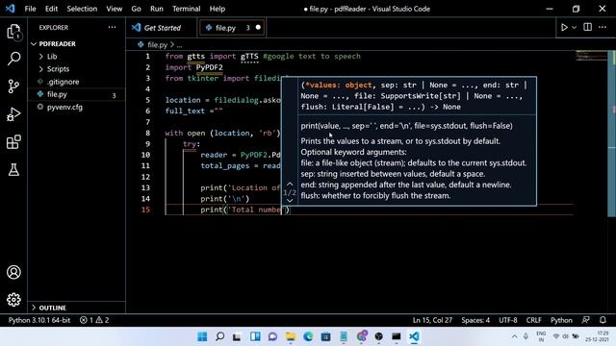Open the Windows taskbar Search icon
The width and height of the screenshot is (616, 346).
[220, 336]
